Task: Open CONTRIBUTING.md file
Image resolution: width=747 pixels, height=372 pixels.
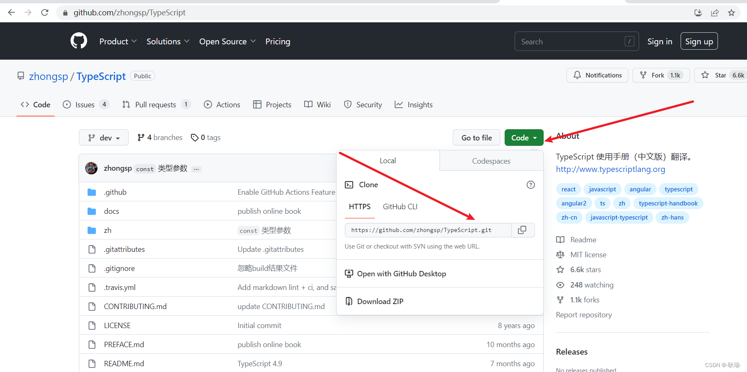Action: point(135,307)
